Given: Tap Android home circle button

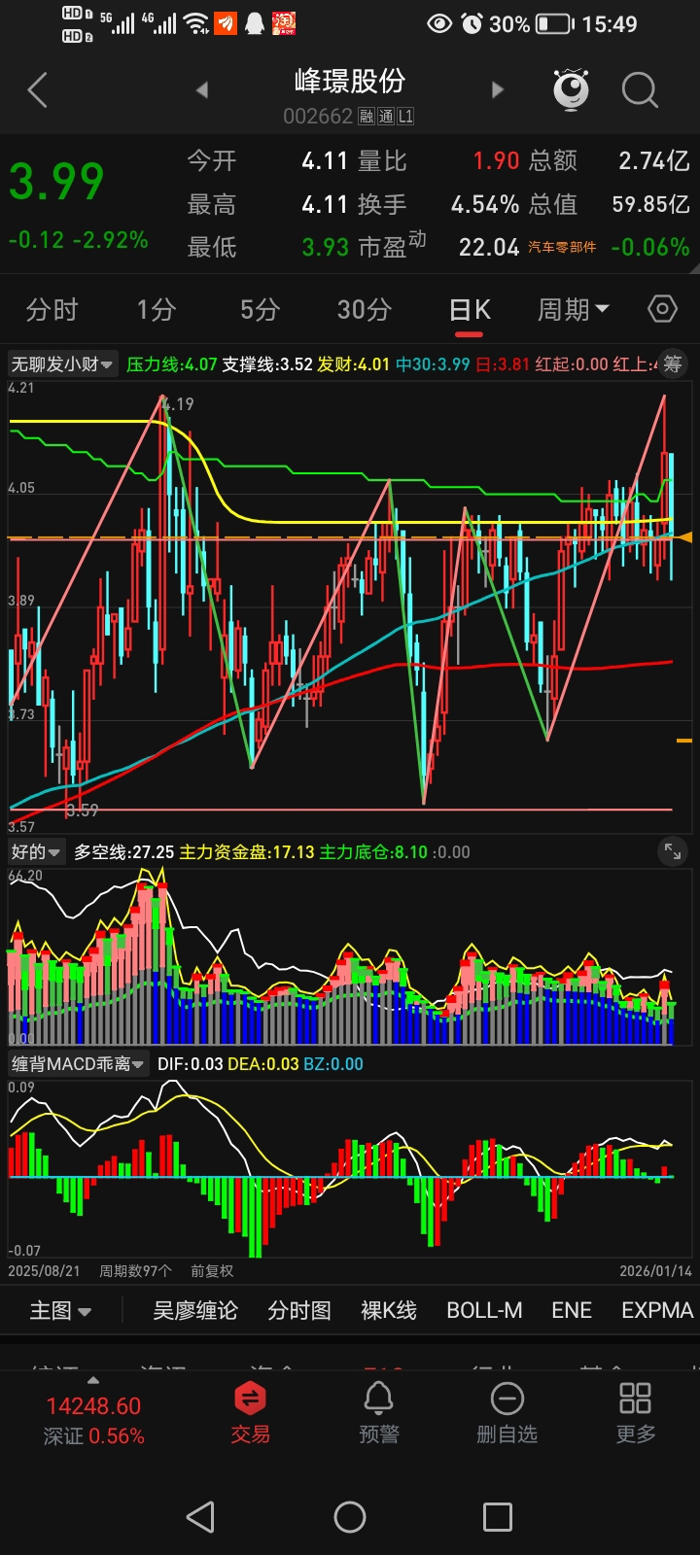Looking at the screenshot, I should tap(350, 1516).
